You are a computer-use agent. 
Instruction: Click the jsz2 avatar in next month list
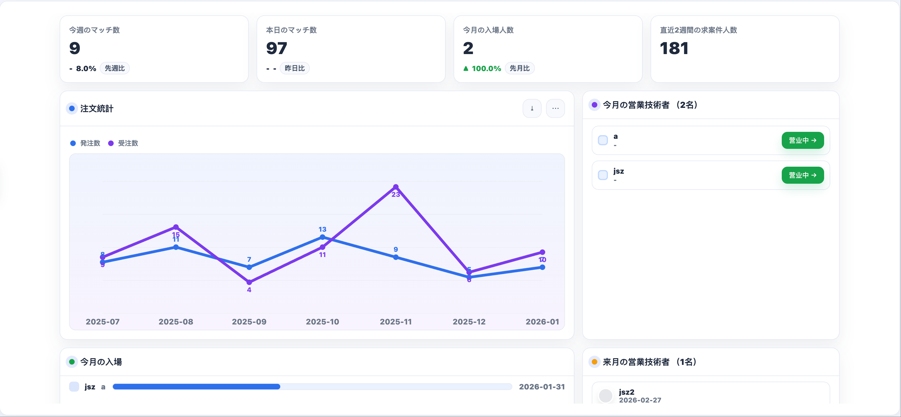605,396
